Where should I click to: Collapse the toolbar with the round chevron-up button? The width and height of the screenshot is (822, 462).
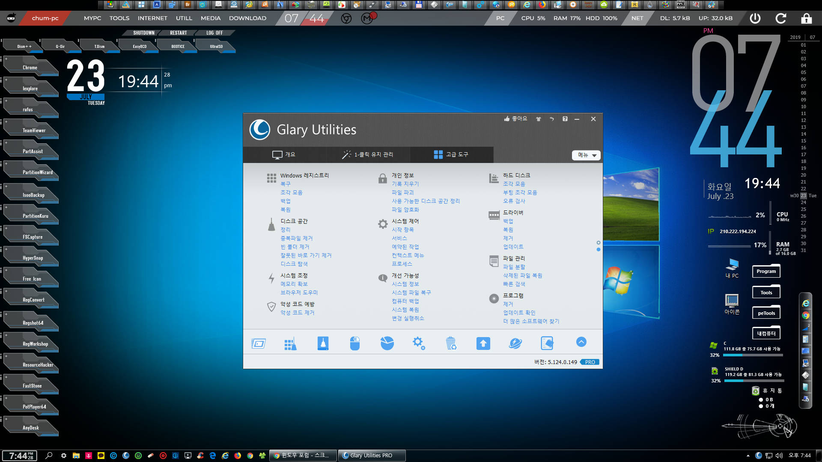tap(581, 342)
